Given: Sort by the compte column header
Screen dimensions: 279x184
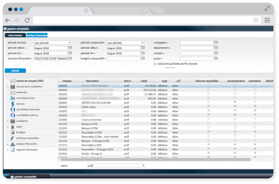Looking at the screenshot, I should (x=67, y=81).
